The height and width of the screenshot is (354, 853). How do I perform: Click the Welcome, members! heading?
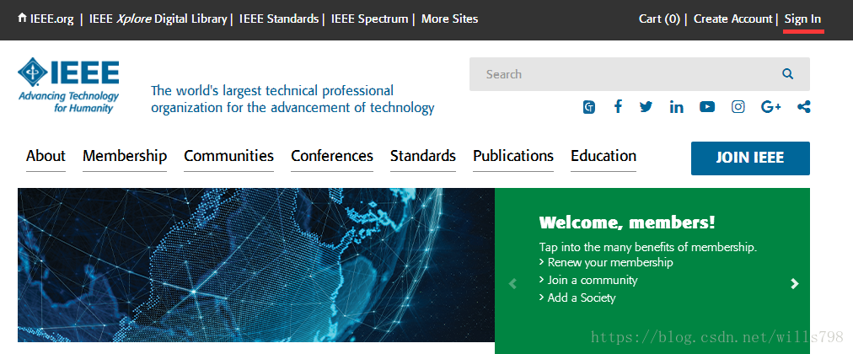click(x=627, y=223)
